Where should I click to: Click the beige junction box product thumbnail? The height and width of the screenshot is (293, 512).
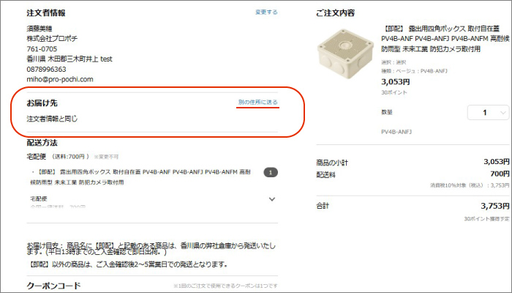[x=345, y=54]
